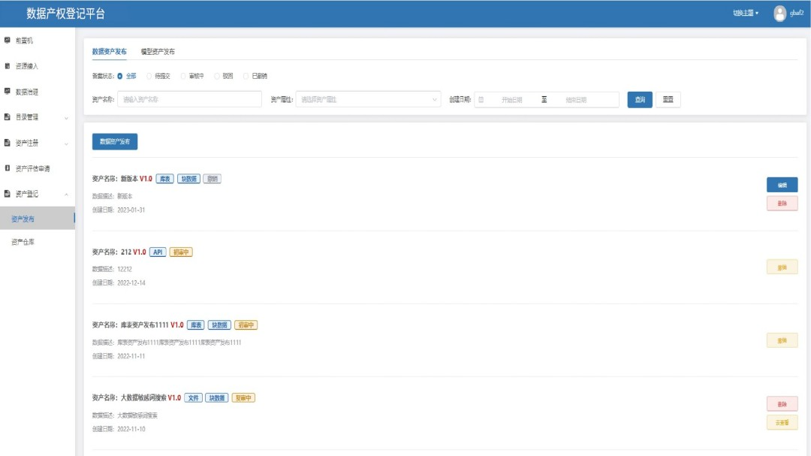Click the 目录管理 document icon

click(x=8, y=117)
